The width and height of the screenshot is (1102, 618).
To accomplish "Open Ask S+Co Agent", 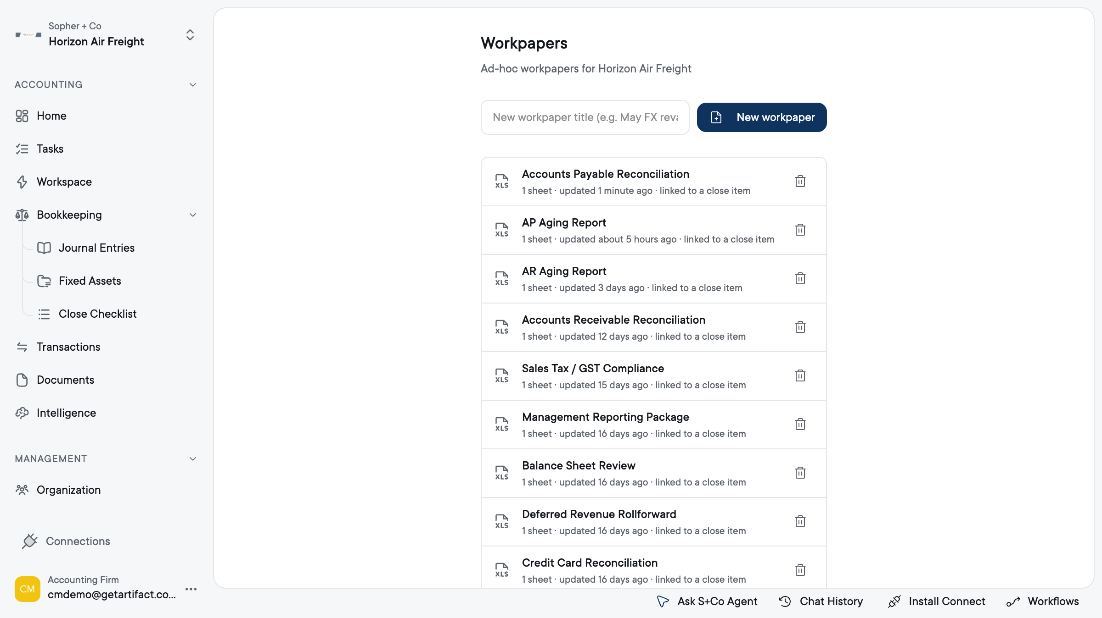I will coord(707,601).
